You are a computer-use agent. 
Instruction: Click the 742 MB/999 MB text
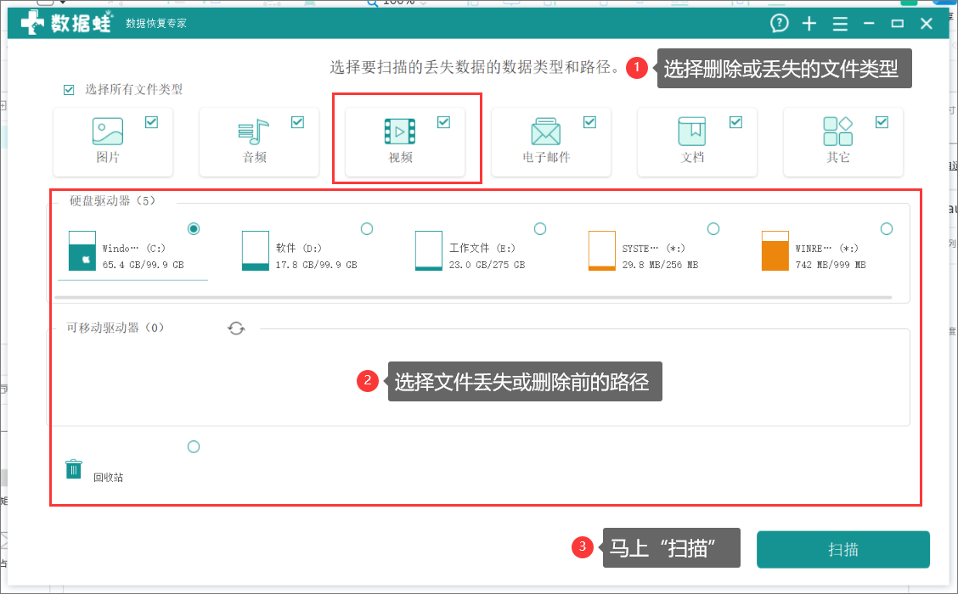pos(831,265)
